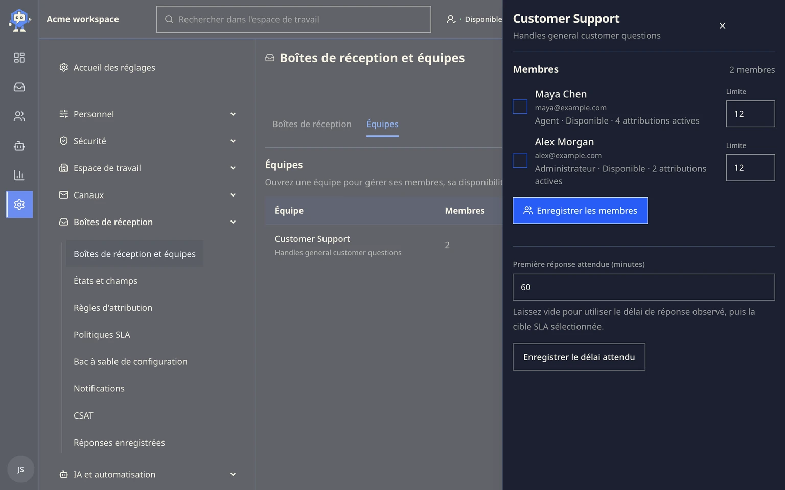Open Politiques SLA page

pos(102,335)
